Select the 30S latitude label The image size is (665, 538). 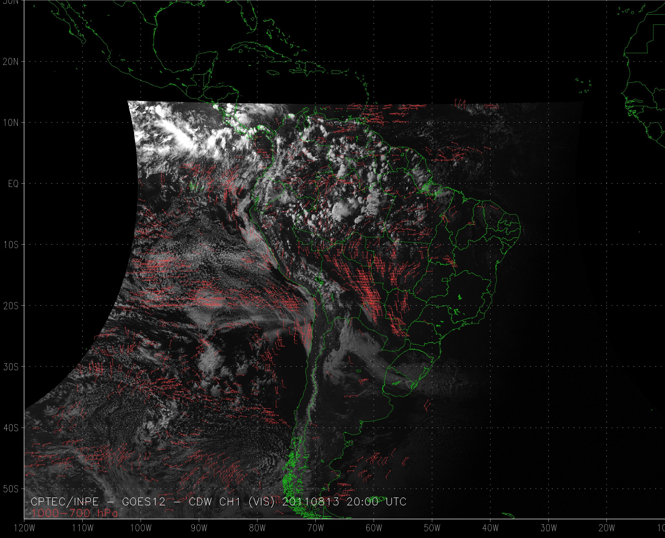pos(11,367)
